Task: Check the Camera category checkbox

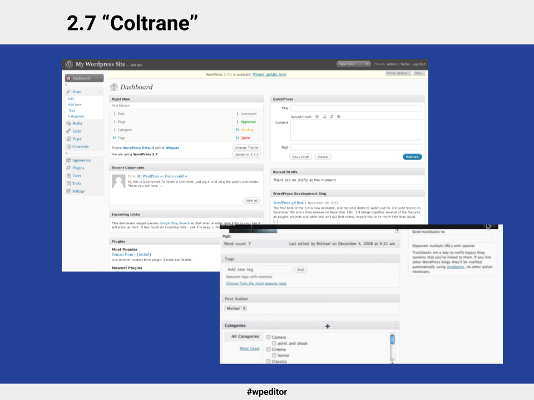Action: click(268, 337)
